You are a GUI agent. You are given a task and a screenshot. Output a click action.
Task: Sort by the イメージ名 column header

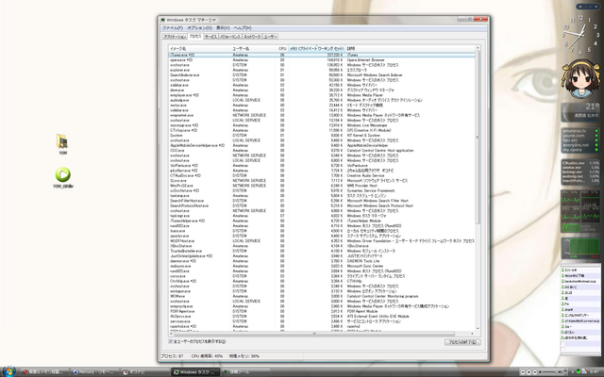pos(199,48)
